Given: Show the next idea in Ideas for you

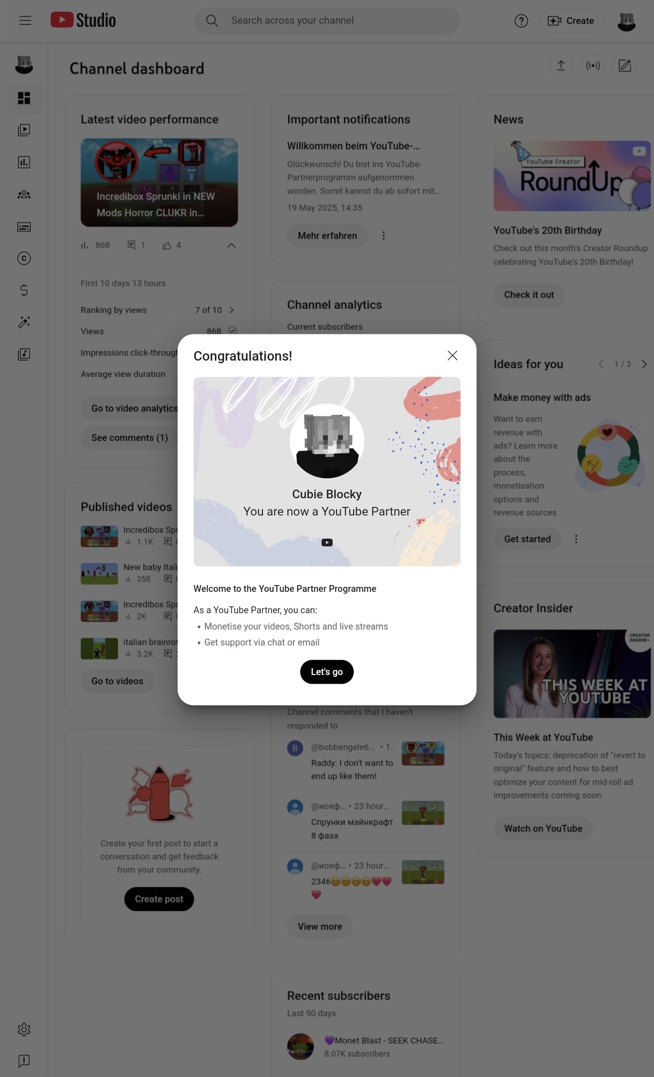Looking at the screenshot, I should [x=644, y=364].
